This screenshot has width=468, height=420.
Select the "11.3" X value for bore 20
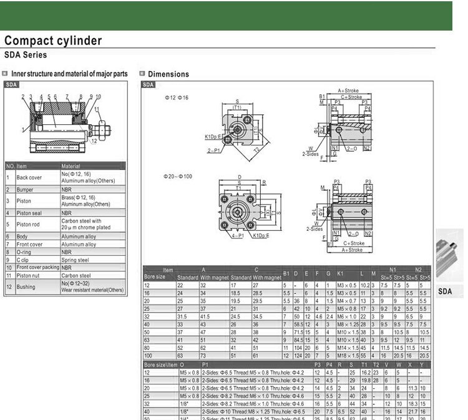click(412, 388)
